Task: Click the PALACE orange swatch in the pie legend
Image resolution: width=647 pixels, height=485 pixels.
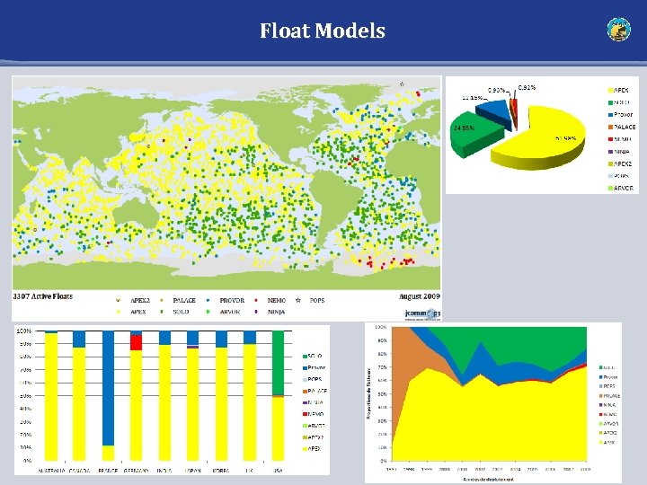Action: [610, 127]
